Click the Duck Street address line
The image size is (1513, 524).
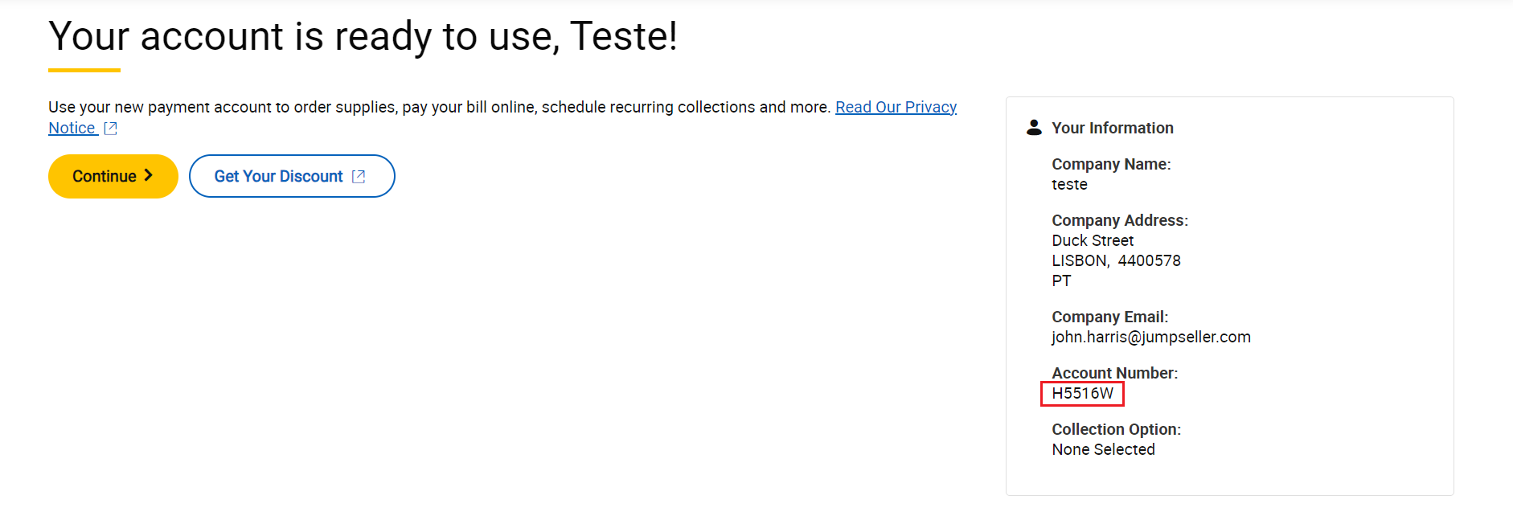(x=1093, y=240)
